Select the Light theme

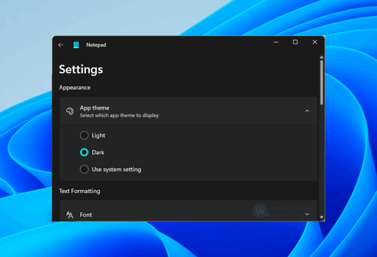point(84,135)
